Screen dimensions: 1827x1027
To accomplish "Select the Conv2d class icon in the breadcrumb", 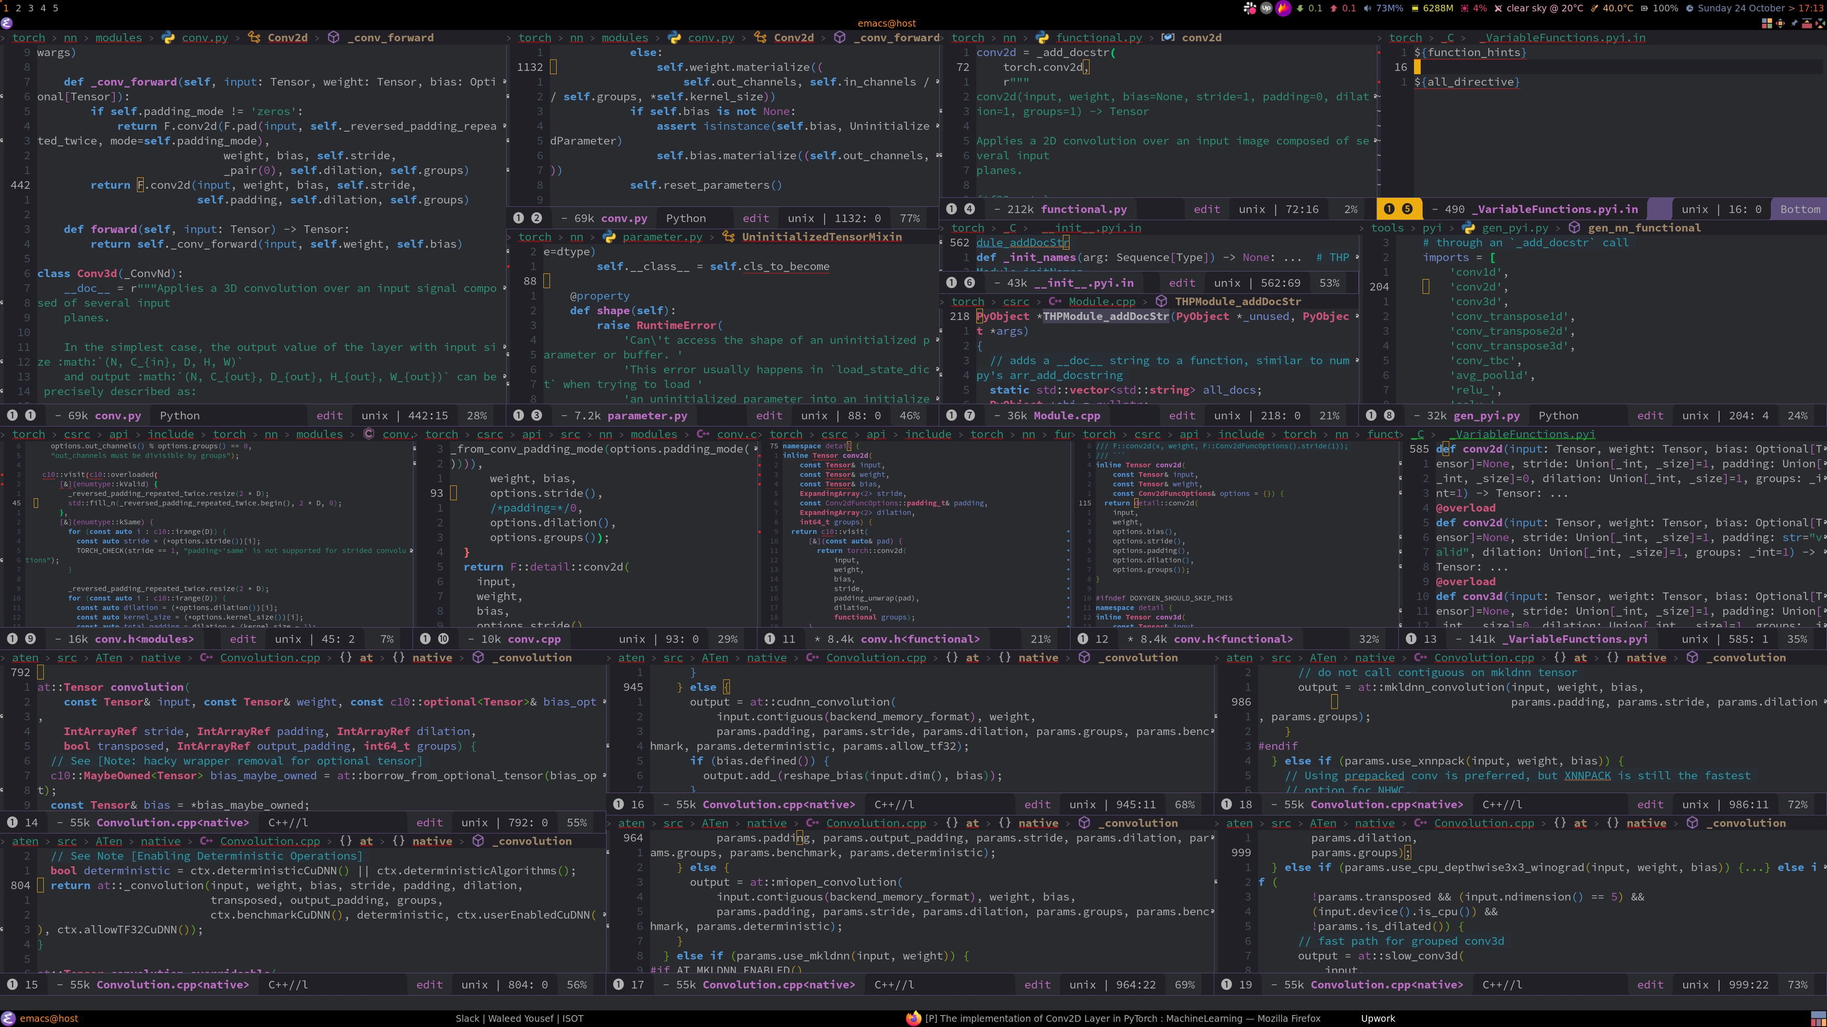I will tap(254, 38).
